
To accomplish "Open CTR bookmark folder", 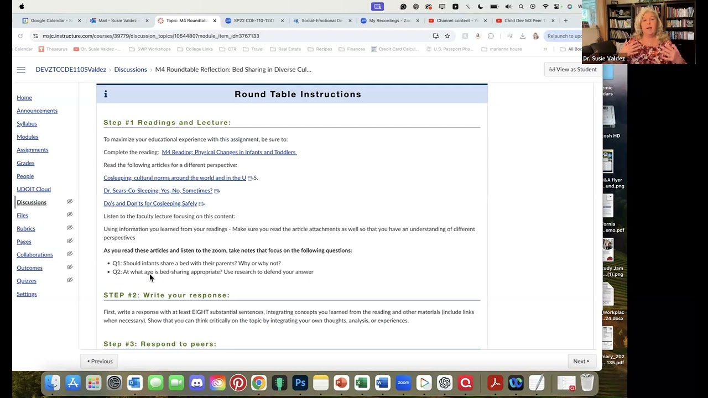I will pyautogui.click(x=228, y=49).
